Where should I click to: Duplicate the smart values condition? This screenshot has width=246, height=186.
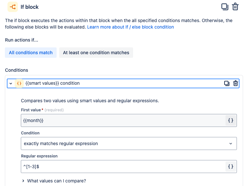227,83
